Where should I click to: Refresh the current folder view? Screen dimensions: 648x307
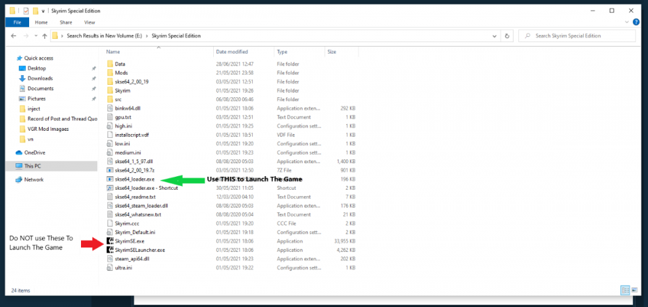tap(507, 36)
